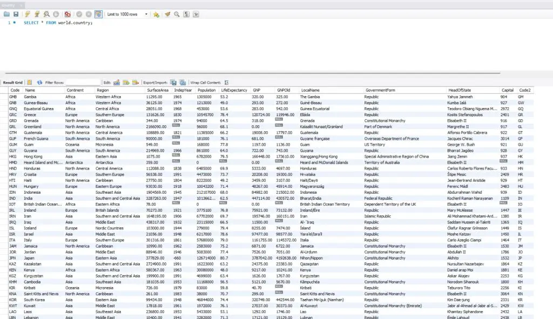Switch view with the Result Grid icon

point(30,83)
